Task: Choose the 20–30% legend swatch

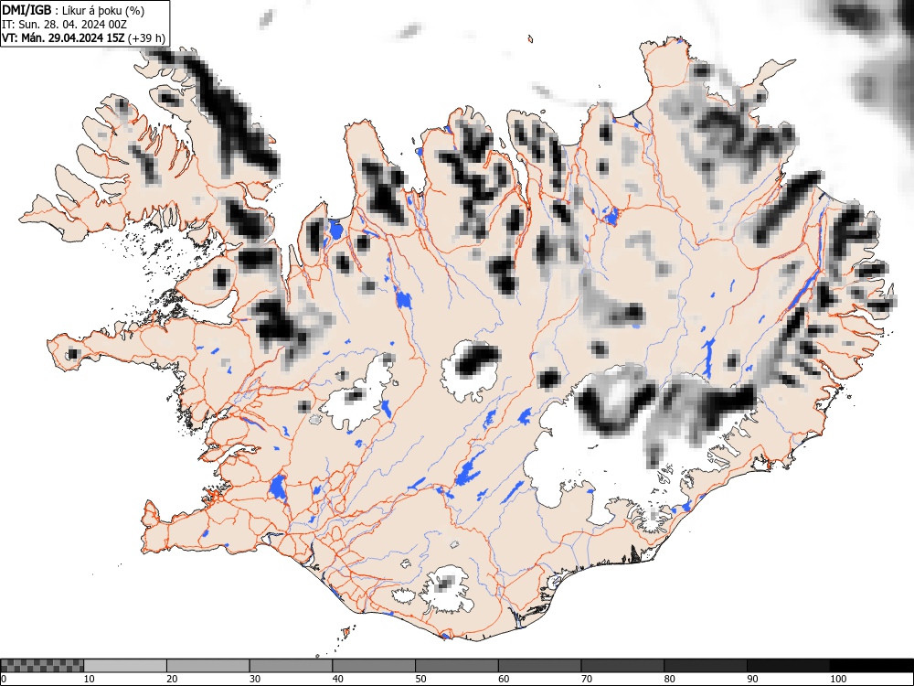Action: [208, 666]
